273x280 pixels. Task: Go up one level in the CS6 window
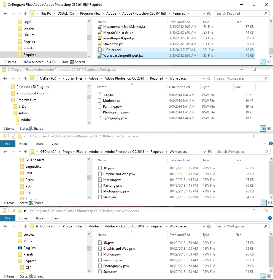point(26,13)
